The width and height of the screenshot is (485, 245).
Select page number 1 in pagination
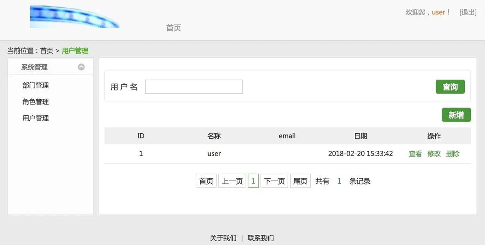pos(253,180)
